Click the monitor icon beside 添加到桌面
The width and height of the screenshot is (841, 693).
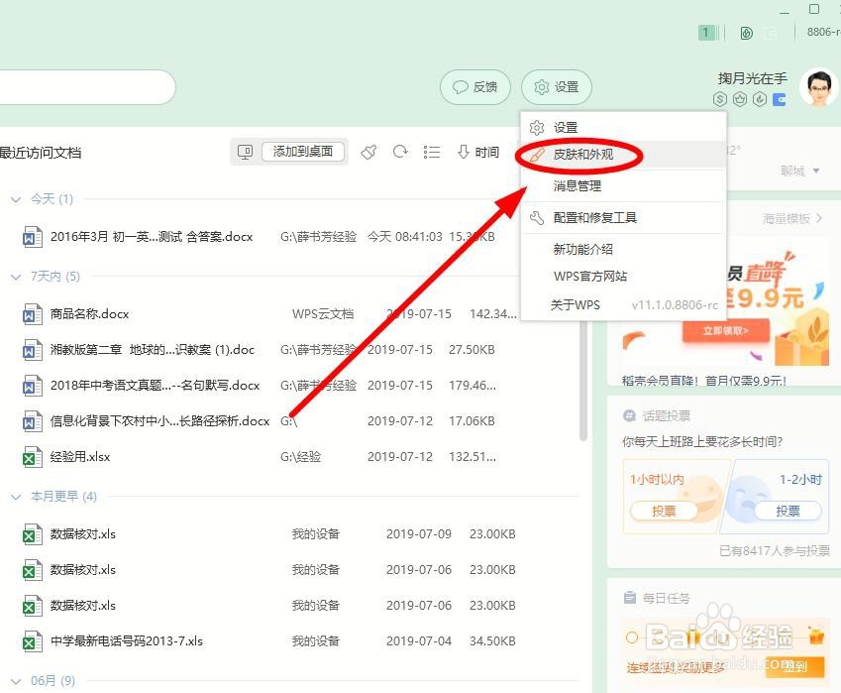click(x=245, y=152)
